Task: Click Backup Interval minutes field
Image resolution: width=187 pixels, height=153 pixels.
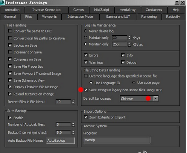Action: [x=64, y=132]
